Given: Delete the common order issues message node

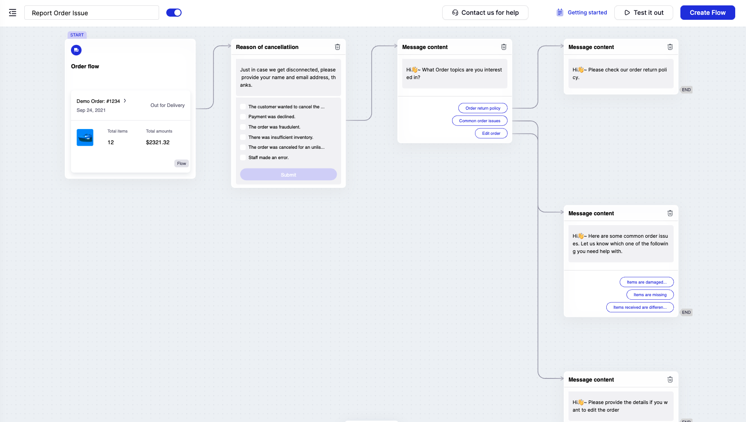Looking at the screenshot, I should point(670,213).
